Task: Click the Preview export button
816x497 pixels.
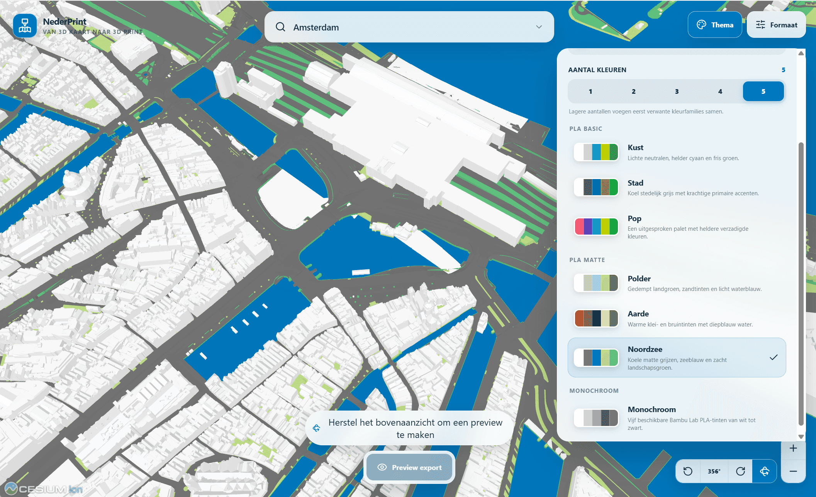Action: tap(409, 467)
